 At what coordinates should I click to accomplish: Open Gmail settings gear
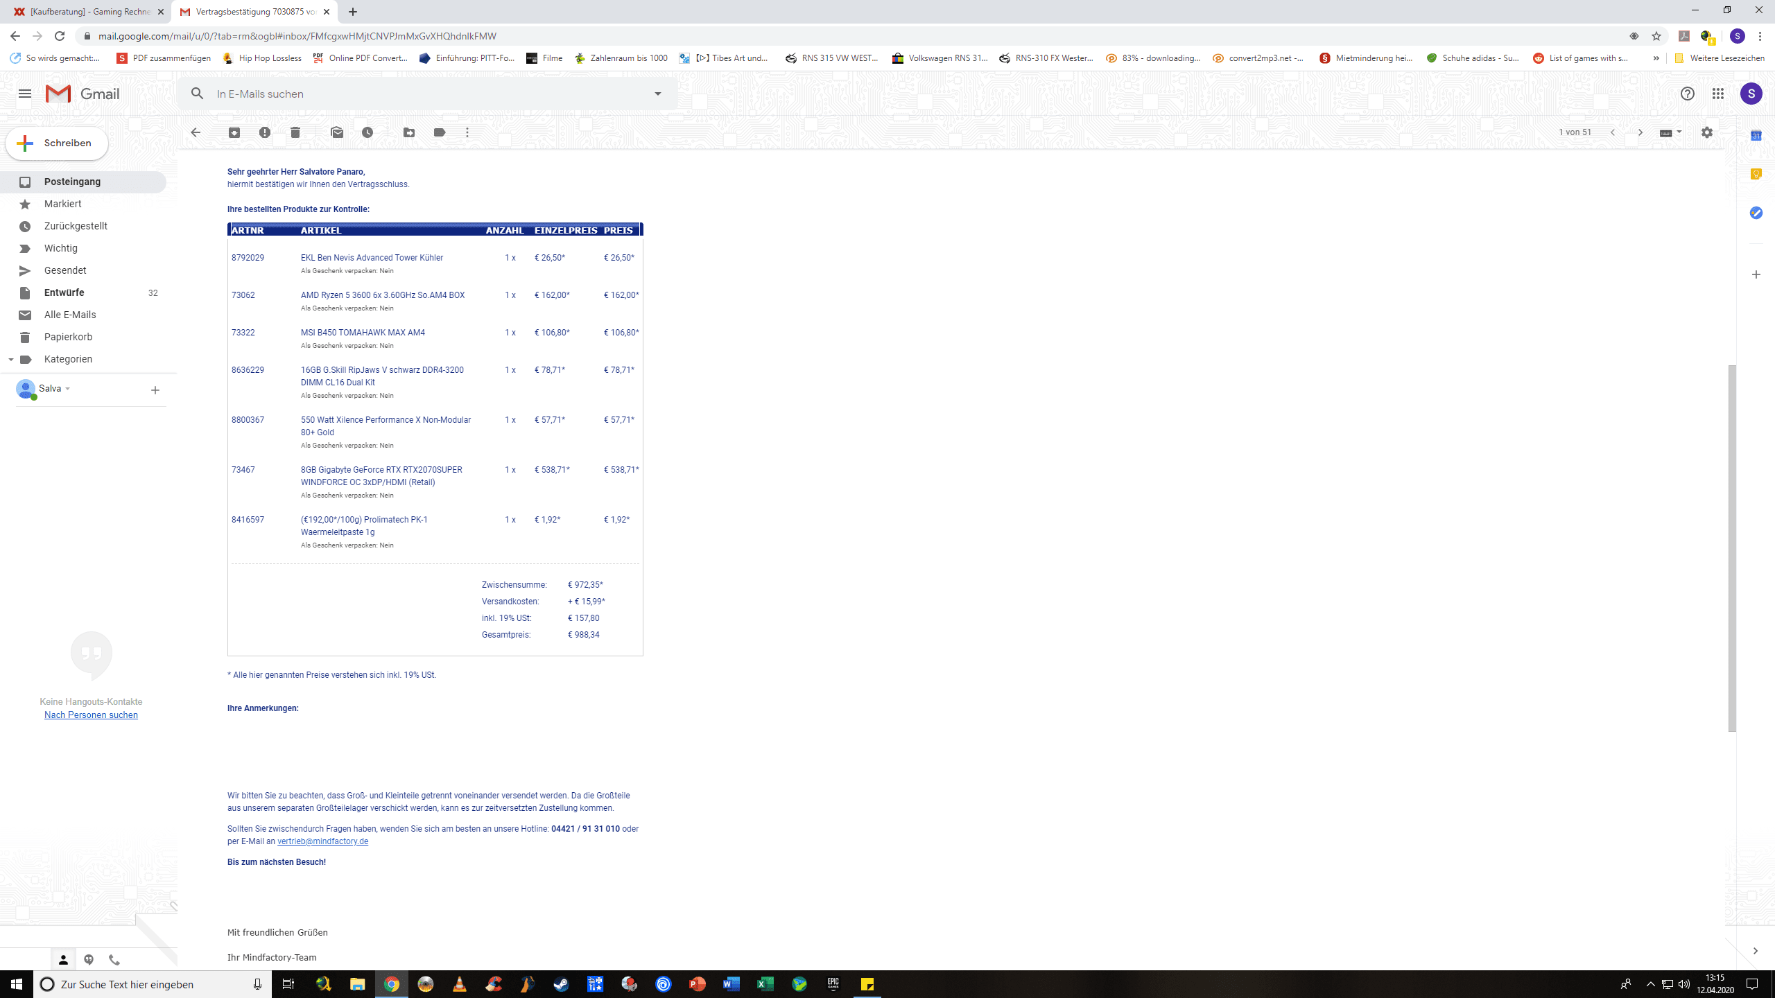[1707, 132]
